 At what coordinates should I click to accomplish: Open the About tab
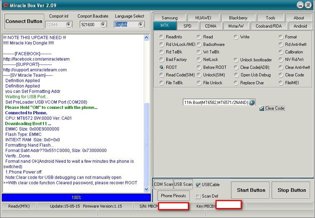click(299, 18)
